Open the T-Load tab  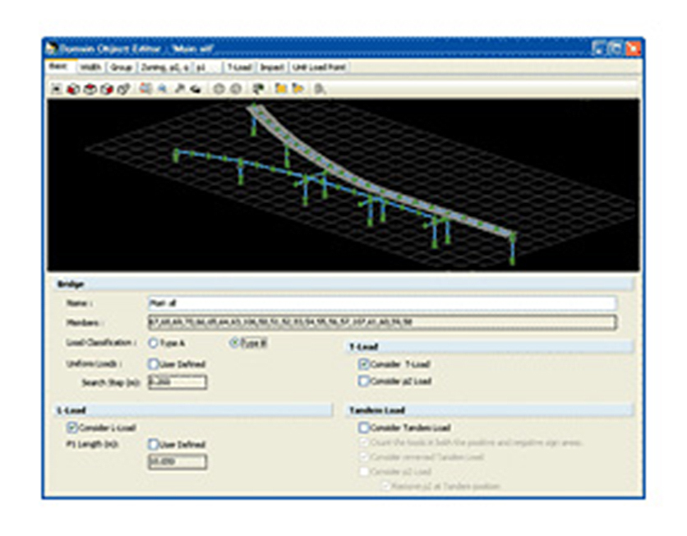tap(239, 67)
